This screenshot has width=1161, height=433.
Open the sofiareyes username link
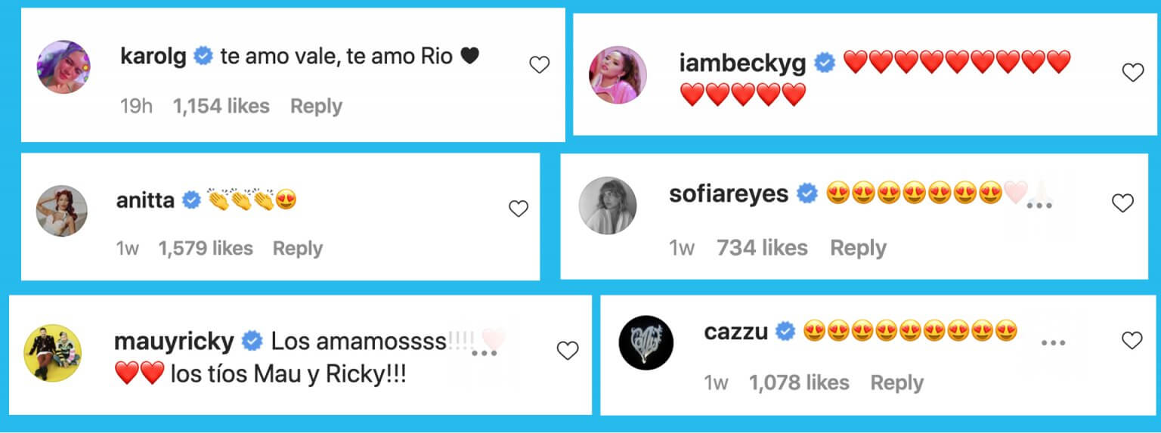point(729,194)
